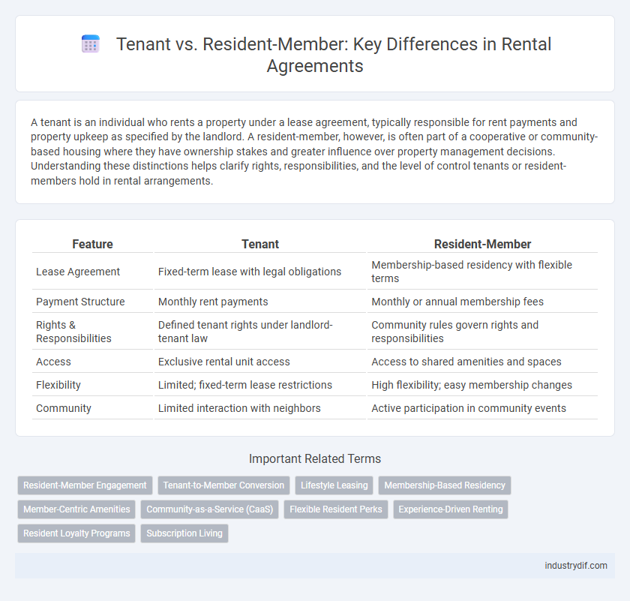Click the industrydif.com footer text

pyautogui.click(x=576, y=566)
